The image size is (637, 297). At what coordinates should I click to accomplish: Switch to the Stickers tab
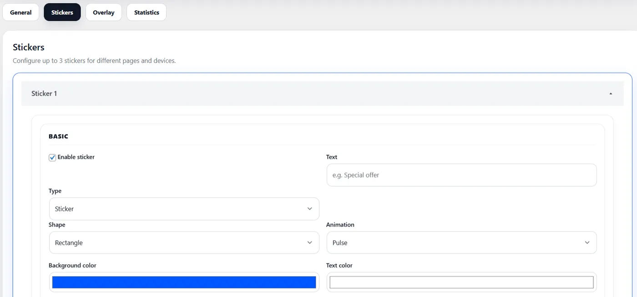(62, 12)
